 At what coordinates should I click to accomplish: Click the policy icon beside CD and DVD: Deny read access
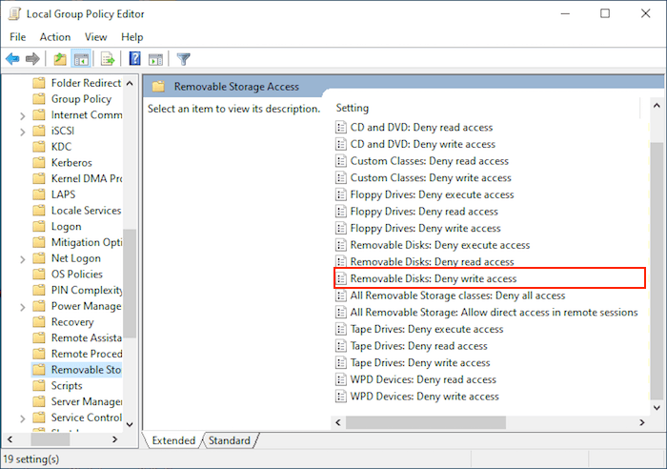(x=341, y=127)
